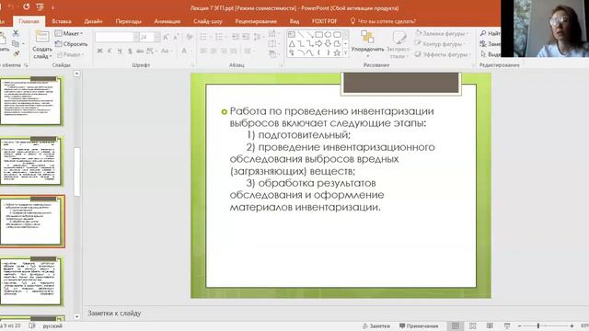Click the slide panel scrollbar up arrow

pos(76,74)
